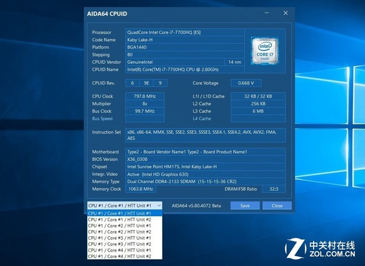Click the Multiplier value 8x
The height and width of the screenshot is (266, 365).
(145, 104)
